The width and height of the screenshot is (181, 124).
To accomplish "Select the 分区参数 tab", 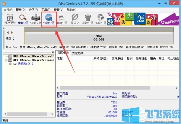I will click(x=63, y=53).
